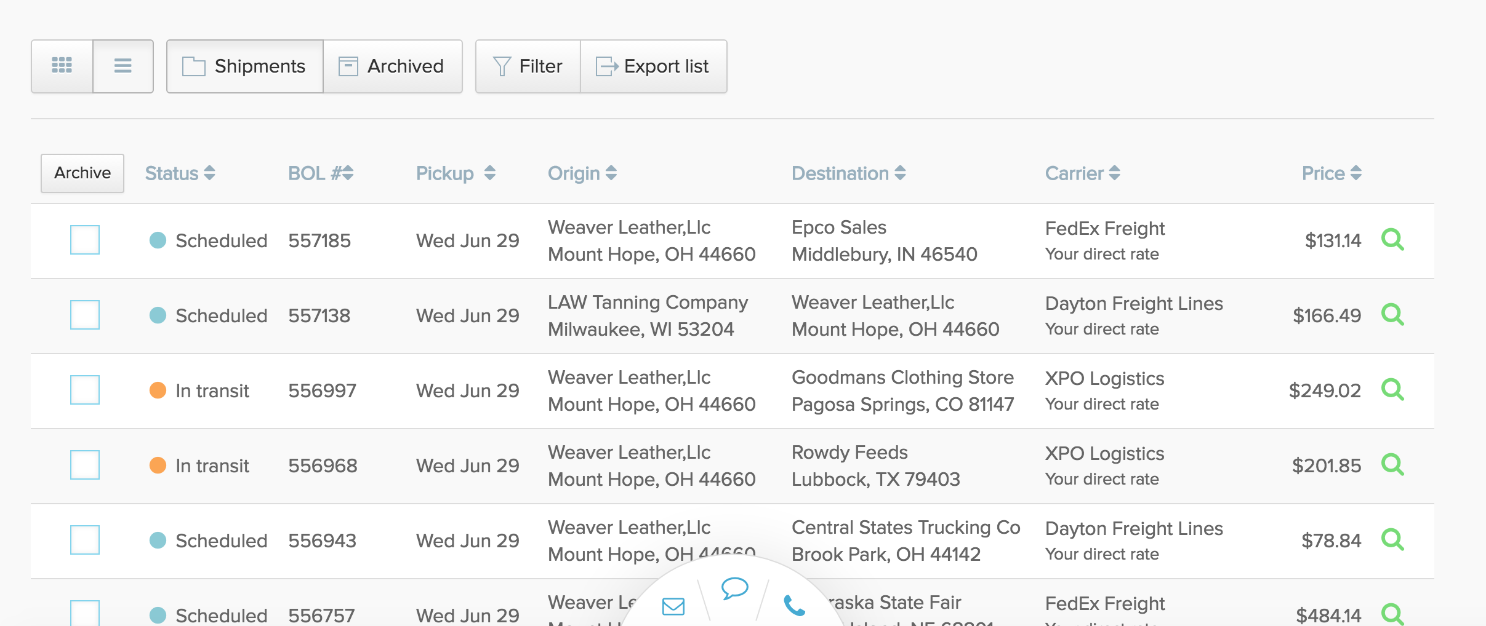Click orange In transit dot for 556997
This screenshot has width=1486, height=626.
158,390
